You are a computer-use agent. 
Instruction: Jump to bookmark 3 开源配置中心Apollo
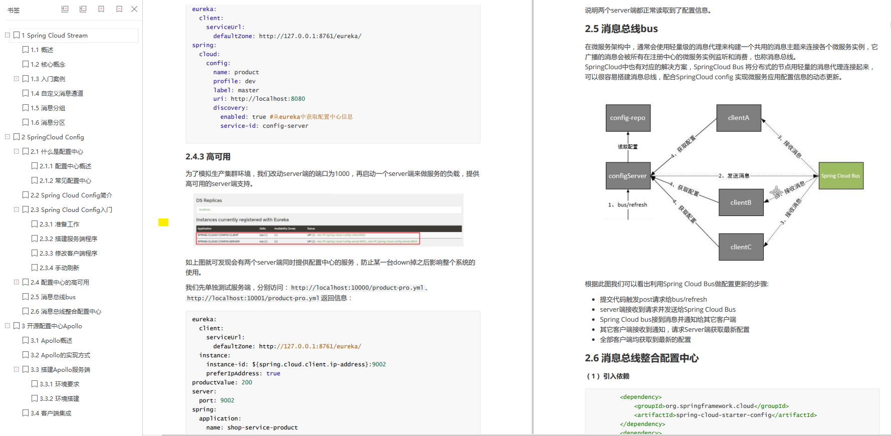click(52, 326)
